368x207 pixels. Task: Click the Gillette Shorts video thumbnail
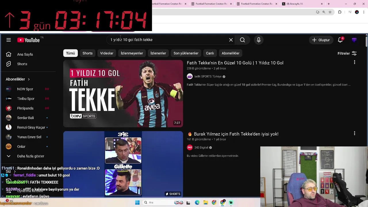tap(123, 164)
